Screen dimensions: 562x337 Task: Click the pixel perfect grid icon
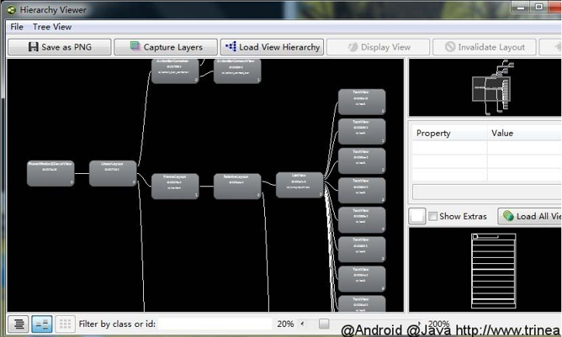coord(65,324)
